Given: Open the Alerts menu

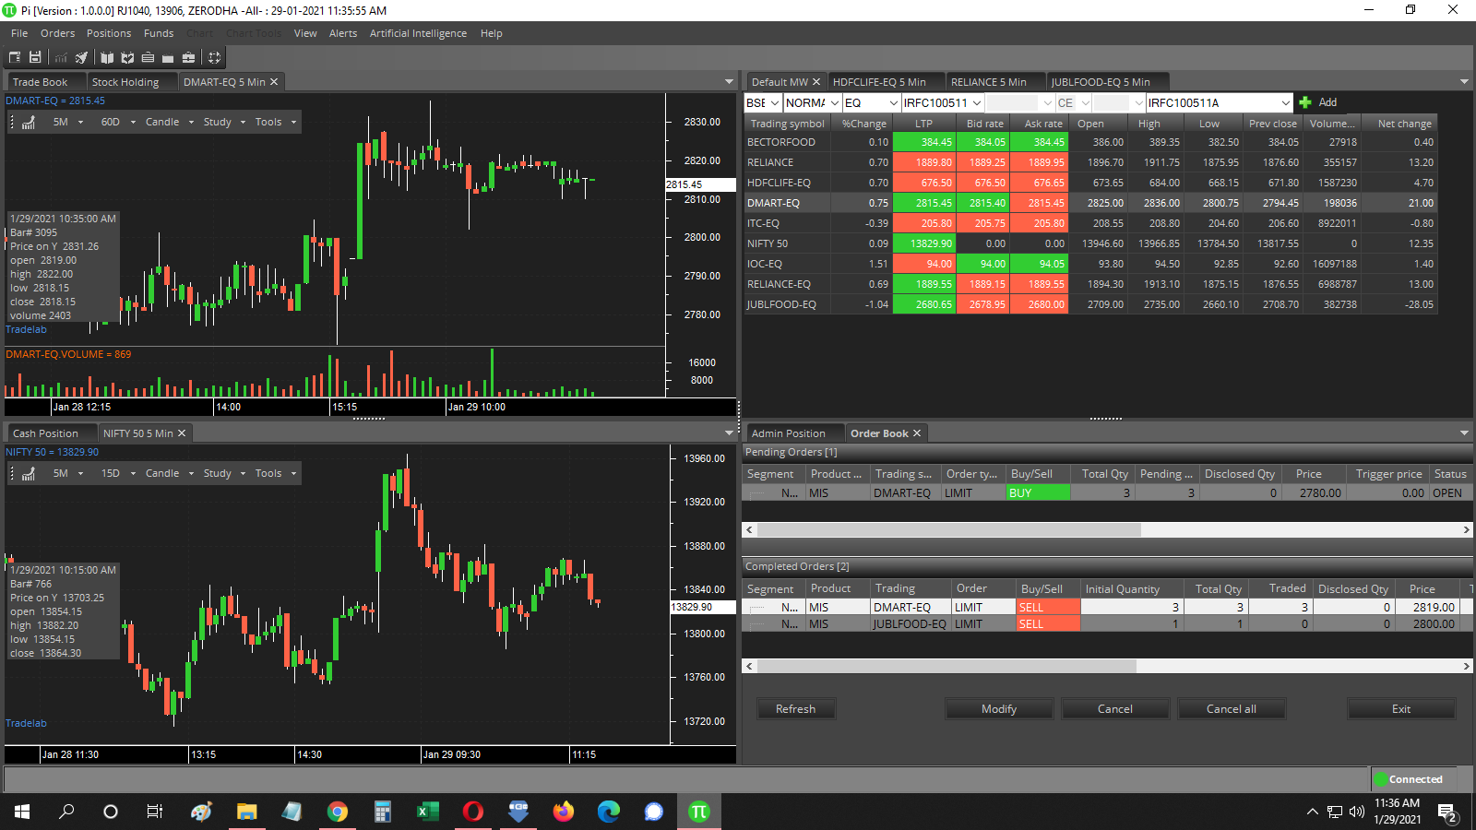Looking at the screenshot, I should 343,33.
